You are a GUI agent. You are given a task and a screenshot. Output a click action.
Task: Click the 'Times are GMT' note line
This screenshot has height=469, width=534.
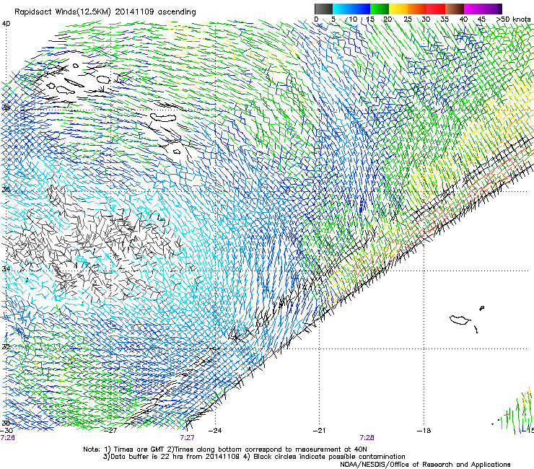pyautogui.click(x=225, y=450)
